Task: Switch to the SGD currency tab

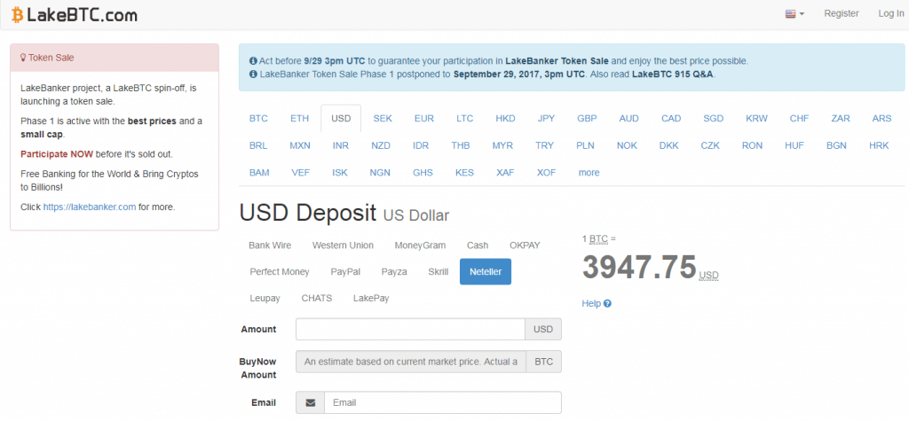Action: click(x=714, y=118)
